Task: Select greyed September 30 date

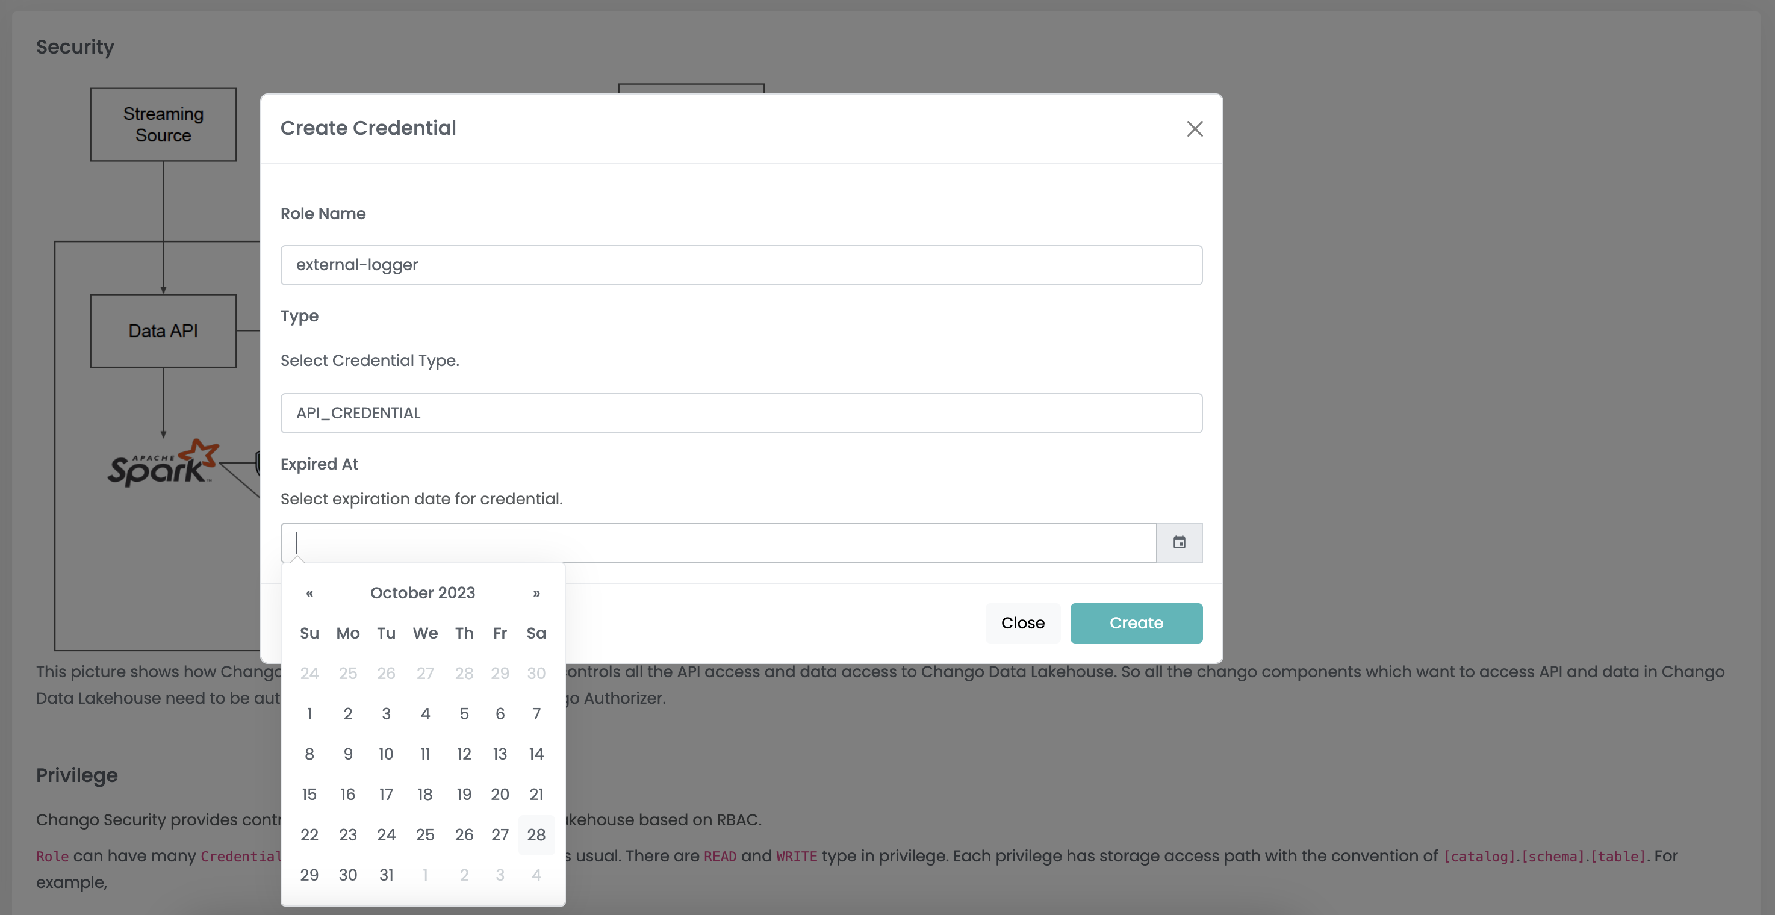Action: pos(536,673)
